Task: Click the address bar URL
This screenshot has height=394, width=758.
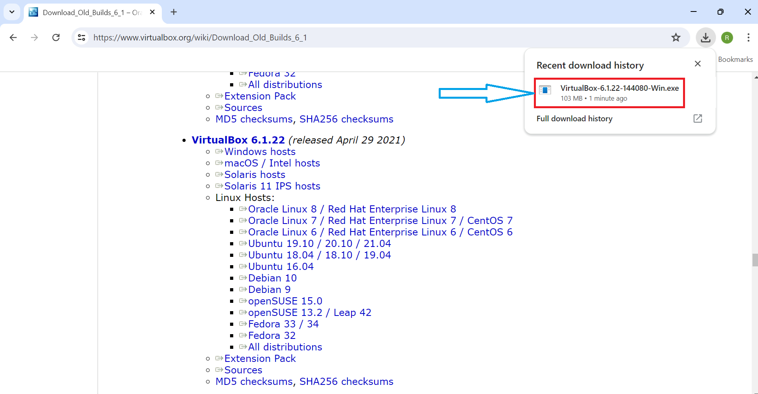Action: [200, 37]
